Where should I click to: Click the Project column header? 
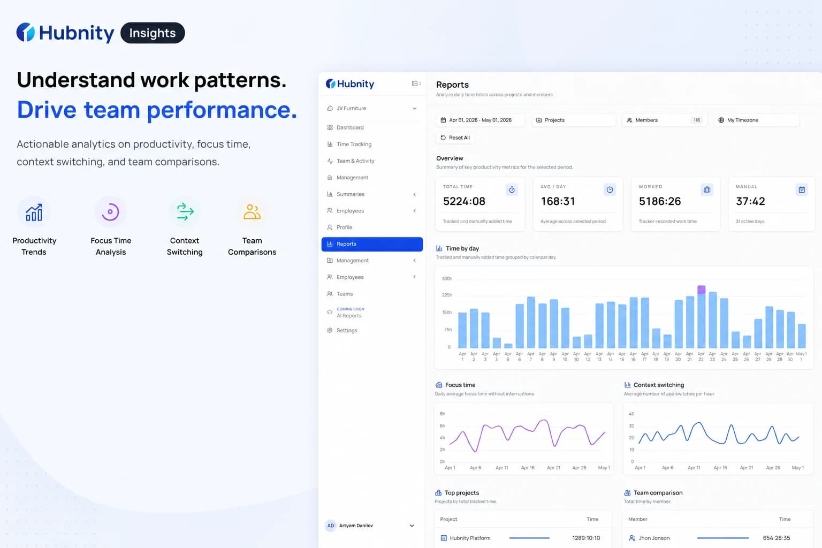click(448, 519)
